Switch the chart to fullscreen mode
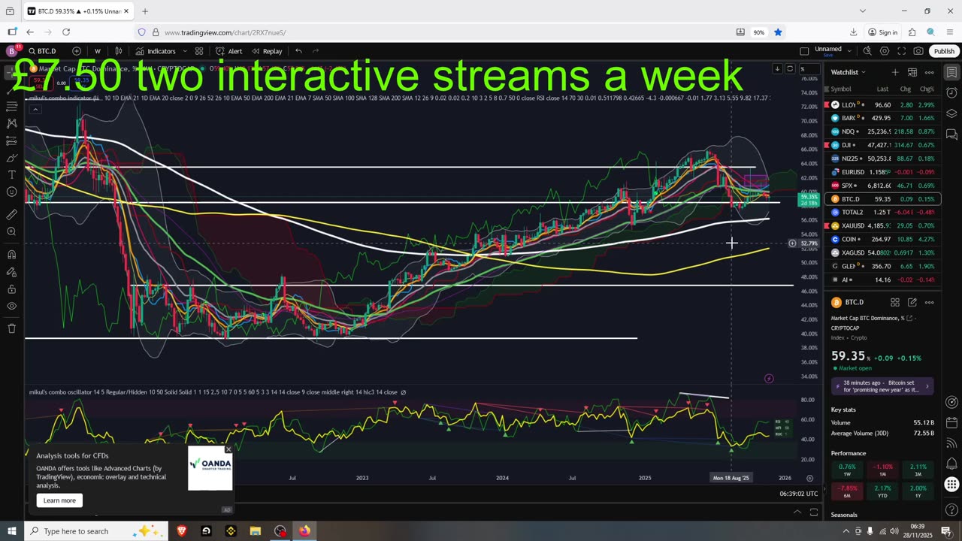 [x=901, y=51]
